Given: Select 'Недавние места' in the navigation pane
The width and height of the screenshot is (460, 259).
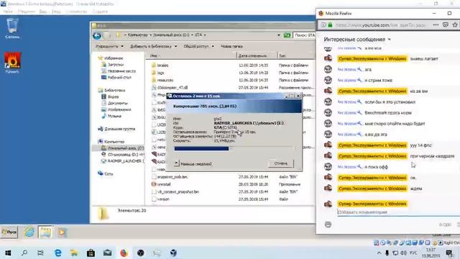Looking at the screenshot, I should [x=119, y=71].
